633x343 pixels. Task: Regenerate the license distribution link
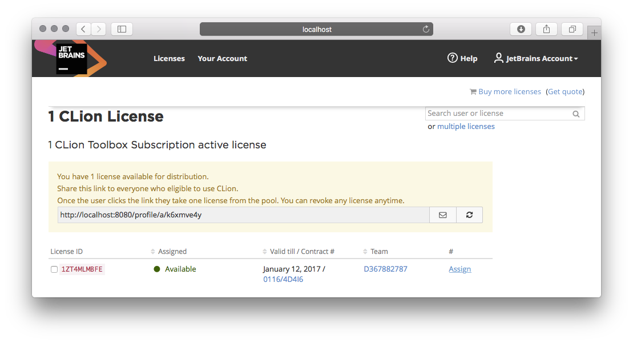point(469,215)
